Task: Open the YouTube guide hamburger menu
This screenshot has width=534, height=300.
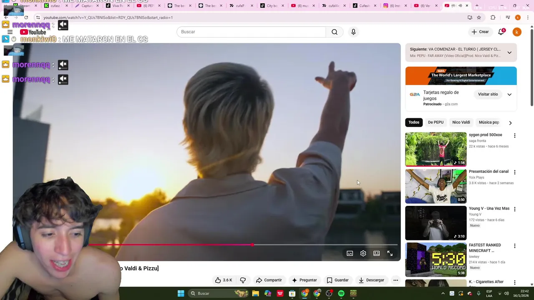Action: [10, 32]
